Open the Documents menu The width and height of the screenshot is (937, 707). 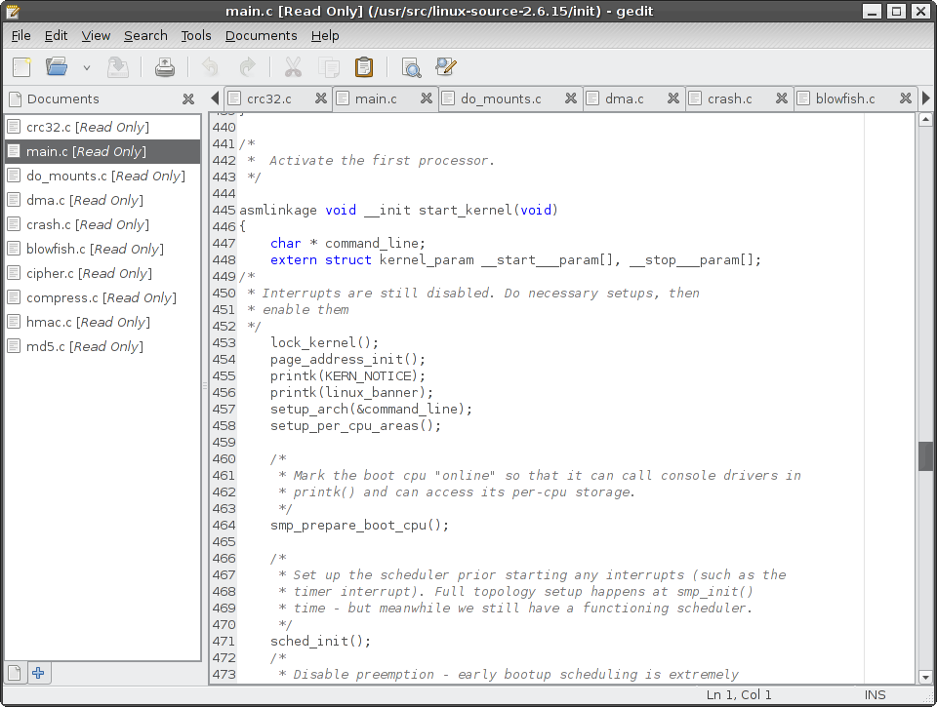[262, 36]
